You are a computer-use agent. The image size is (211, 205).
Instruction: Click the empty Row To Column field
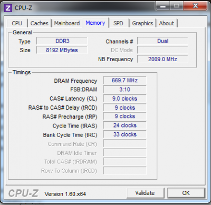(x=125, y=171)
